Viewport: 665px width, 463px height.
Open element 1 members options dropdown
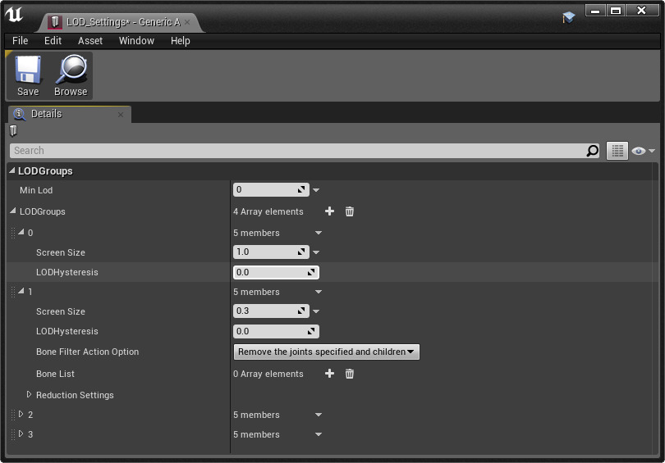tap(319, 292)
